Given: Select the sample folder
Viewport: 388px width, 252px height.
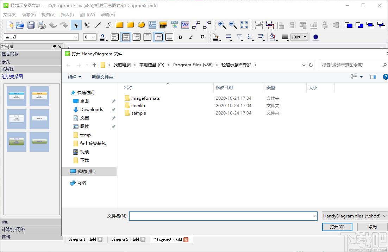Looking at the screenshot, I should [x=139, y=113].
